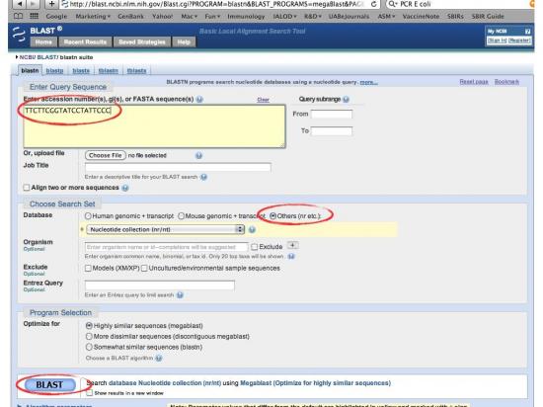The height and width of the screenshot is (407, 543).
Task: Open Fun bookmarks folder
Action: coord(212,16)
